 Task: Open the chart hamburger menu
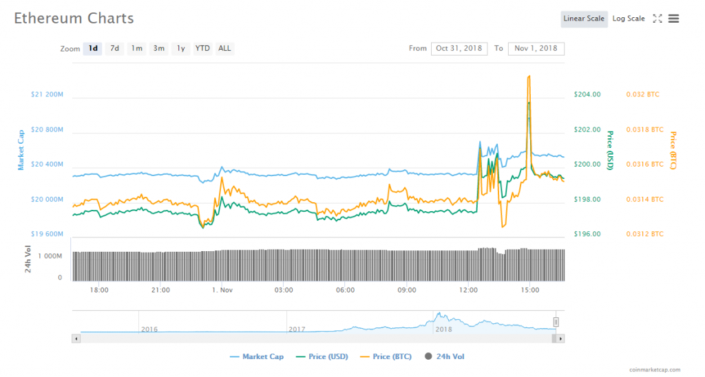tap(673, 19)
